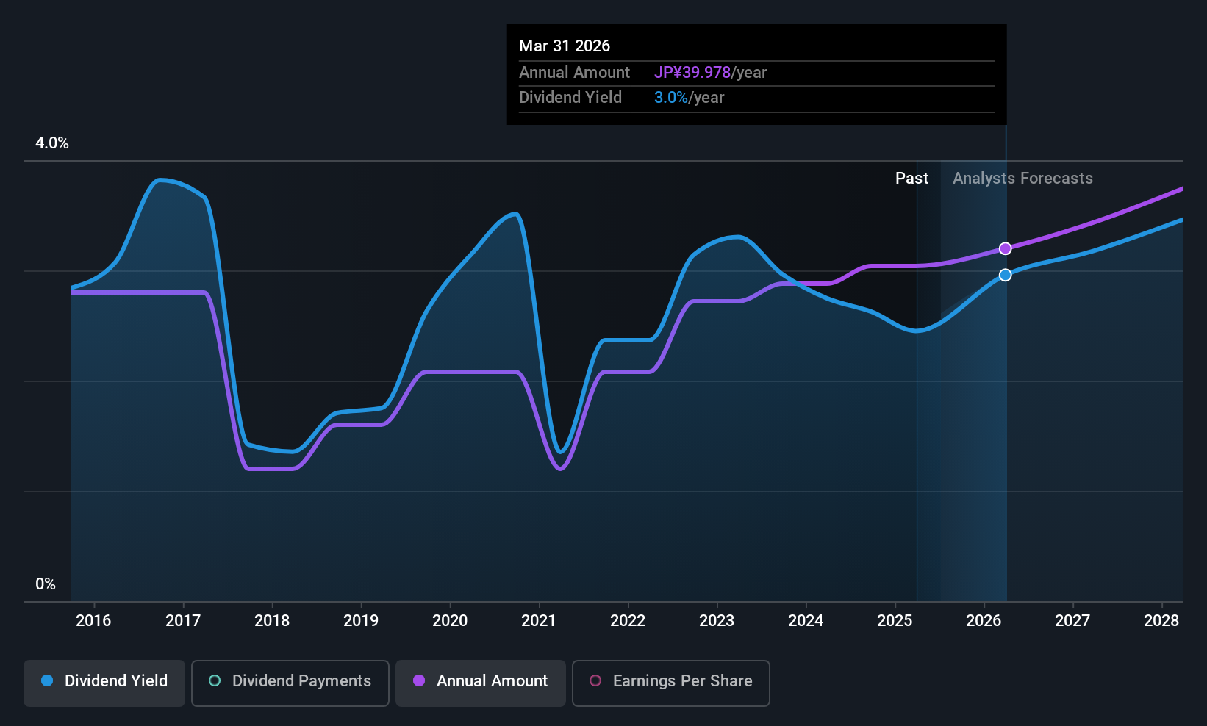Click the pink Earnings Per Share circle icon
1207x726 pixels.
[595, 680]
